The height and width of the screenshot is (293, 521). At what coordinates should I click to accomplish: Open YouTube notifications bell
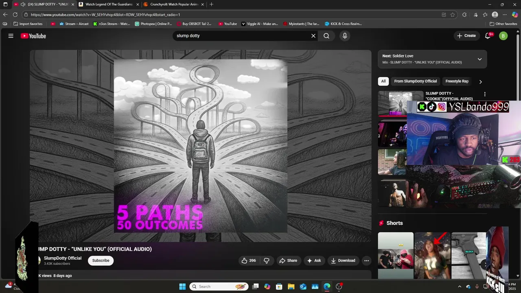pyautogui.click(x=488, y=36)
